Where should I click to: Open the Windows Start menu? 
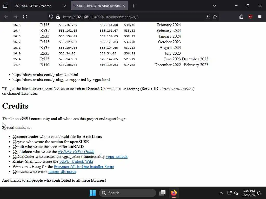coord(92,193)
